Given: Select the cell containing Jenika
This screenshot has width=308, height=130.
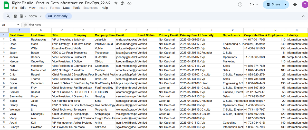Looking at the screenshot, I should (19, 57).
